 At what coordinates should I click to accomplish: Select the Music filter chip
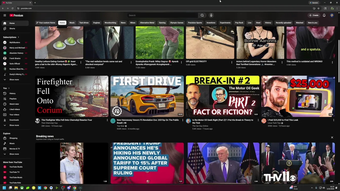(72, 23)
